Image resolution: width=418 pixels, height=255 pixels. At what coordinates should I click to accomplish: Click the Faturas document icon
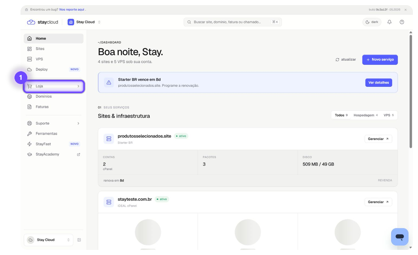(x=30, y=107)
